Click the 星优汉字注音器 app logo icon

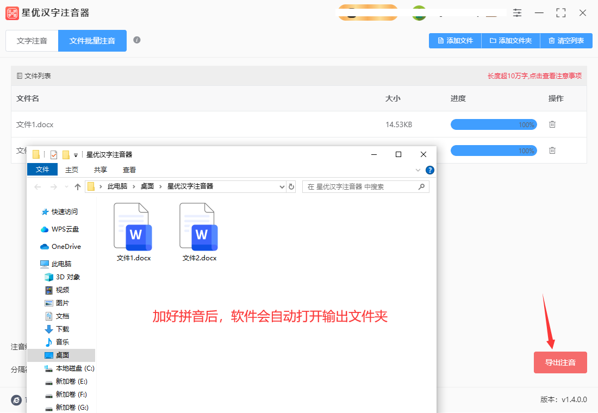pyautogui.click(x=12, y=13)
